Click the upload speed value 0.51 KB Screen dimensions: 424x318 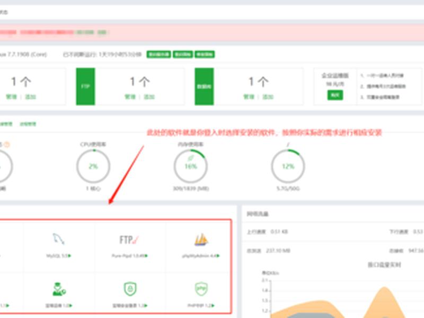(279, 232)
